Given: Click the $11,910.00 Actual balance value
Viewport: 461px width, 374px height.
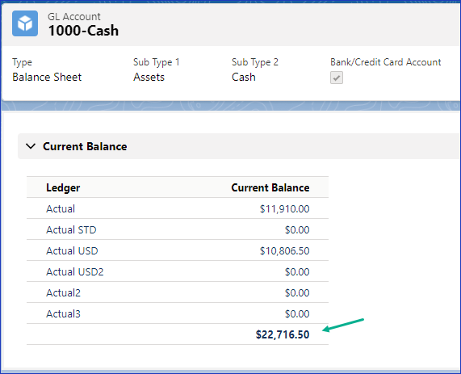Looking at the screenshot, I should [x=285, y=209].
